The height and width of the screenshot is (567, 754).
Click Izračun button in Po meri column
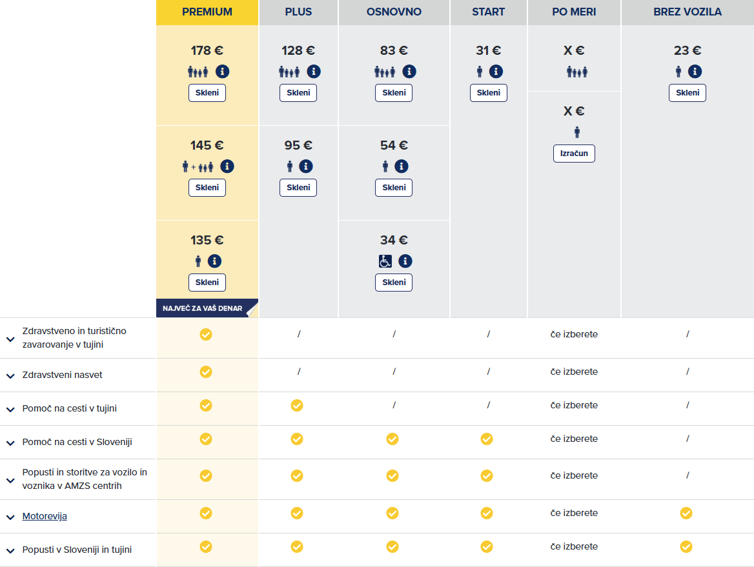click(x=574, y=154)
